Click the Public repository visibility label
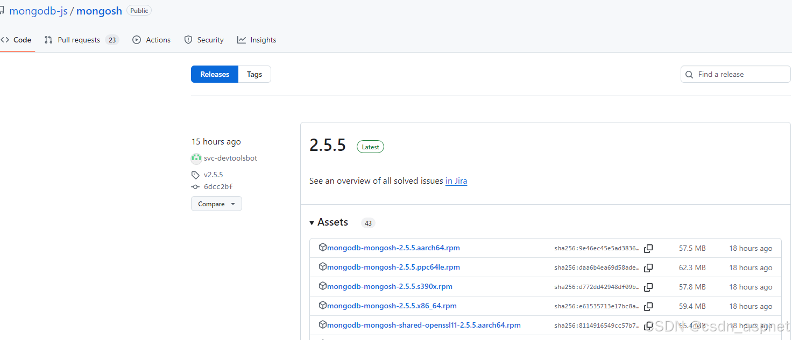 pyautogui.click(x=139, y=10)
